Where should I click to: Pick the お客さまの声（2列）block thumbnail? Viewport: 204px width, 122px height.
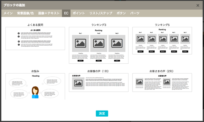(162, 82)
